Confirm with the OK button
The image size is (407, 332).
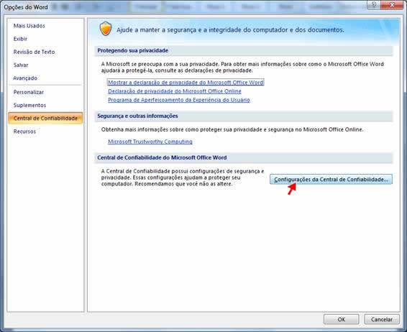[x=342, y=319]
